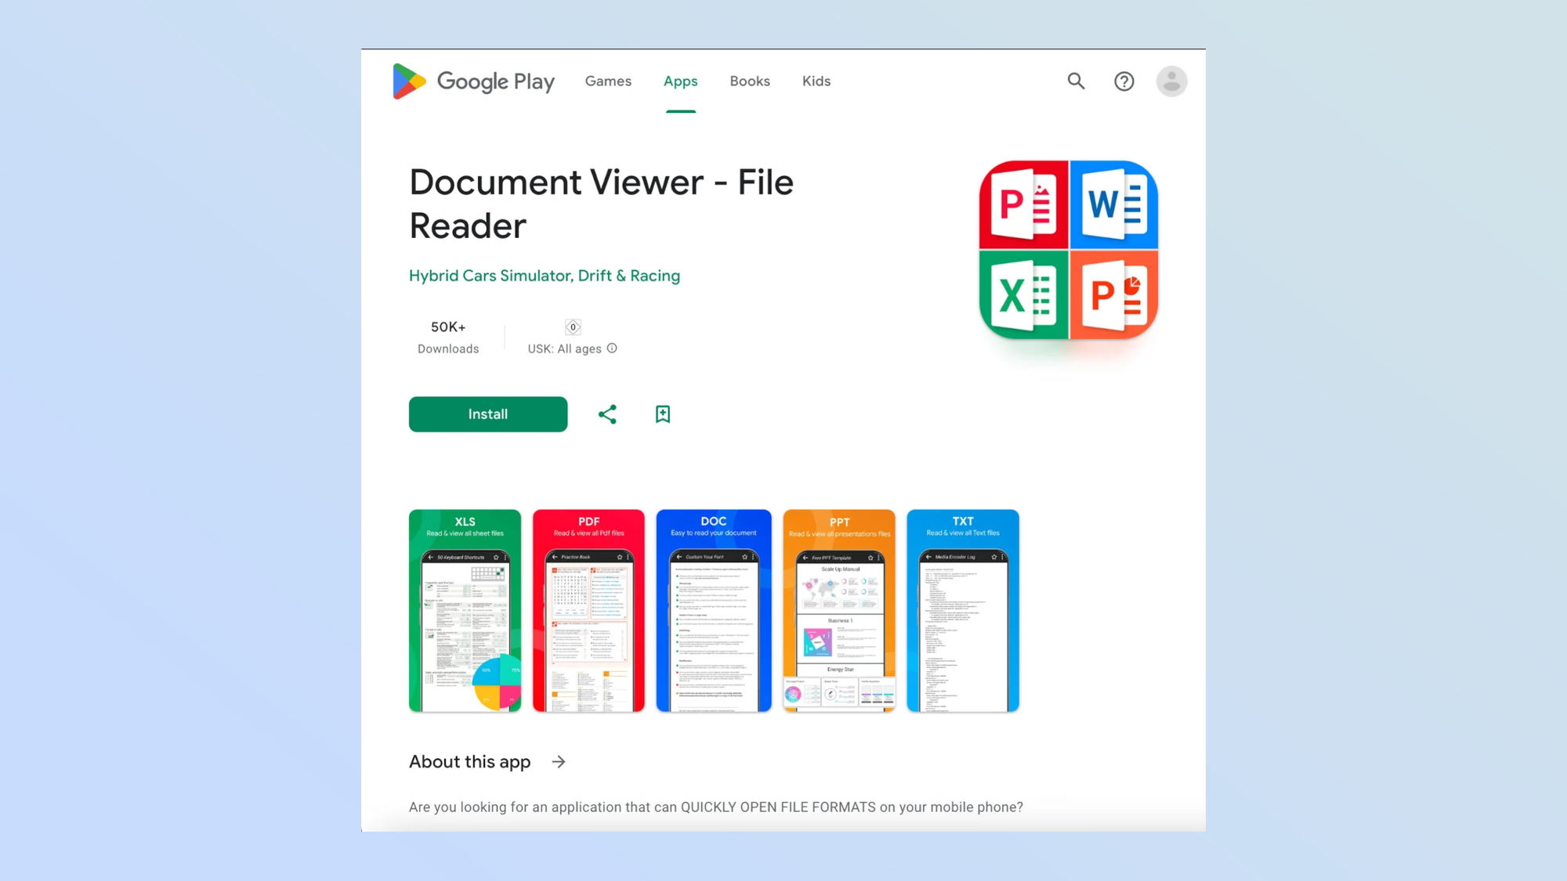1567x881 pixels.
Task: View the XLS screenshot thumbnail
Action: (465, 611)
